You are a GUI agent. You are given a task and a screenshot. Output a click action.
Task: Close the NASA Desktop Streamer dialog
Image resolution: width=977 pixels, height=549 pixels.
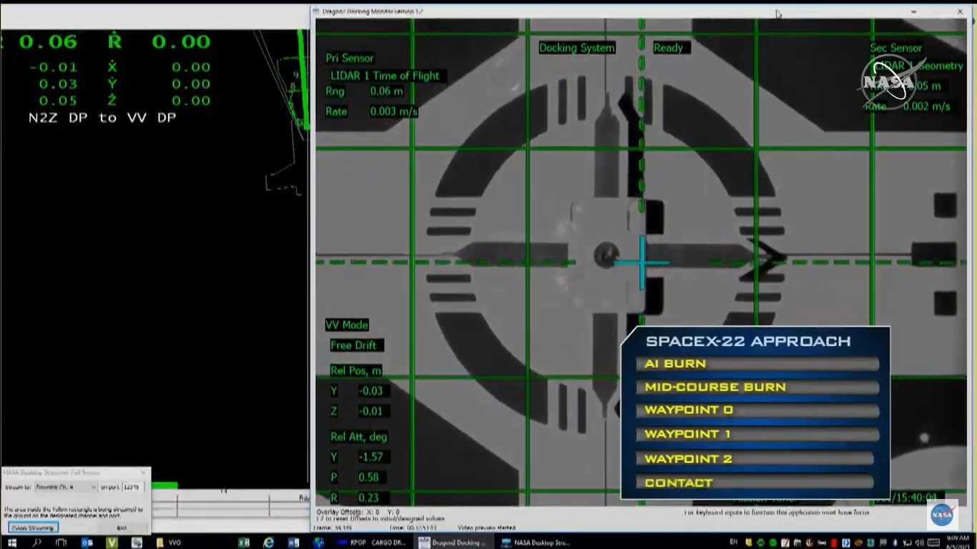(143, 473)
